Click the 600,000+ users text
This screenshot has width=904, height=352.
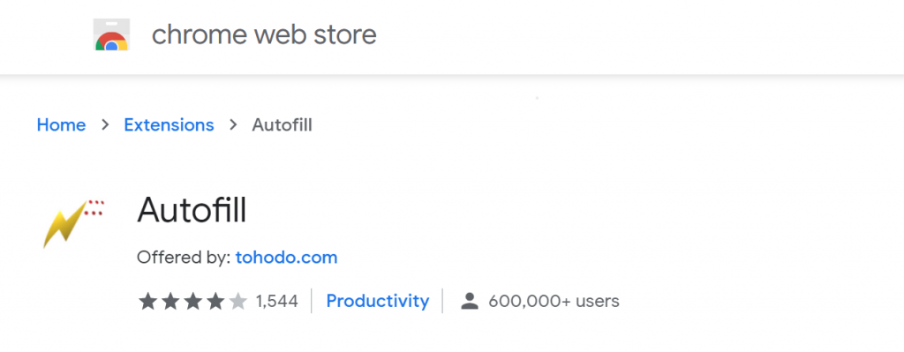pos(554,301)
